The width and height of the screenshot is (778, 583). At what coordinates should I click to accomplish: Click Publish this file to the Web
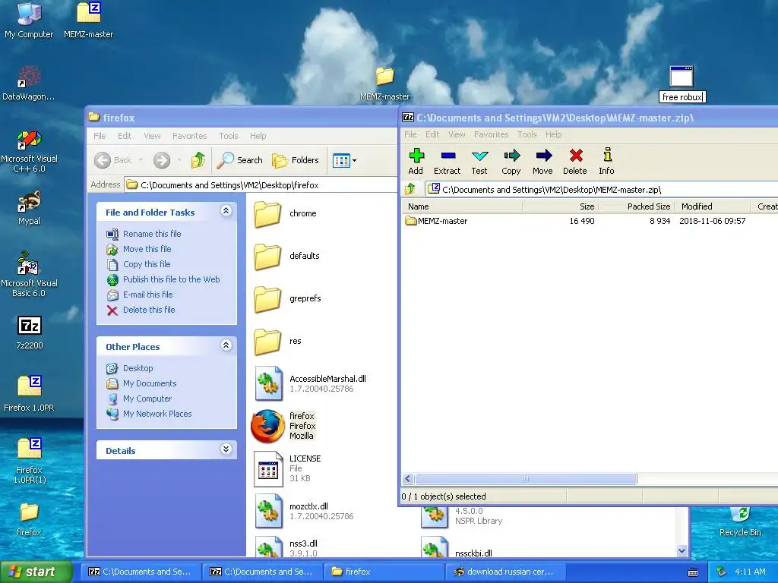click(x=171, y=279)
